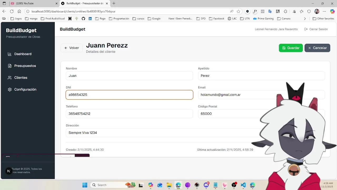Close the YouTube tab
337x190 pixels.
[x=56, y=3]
